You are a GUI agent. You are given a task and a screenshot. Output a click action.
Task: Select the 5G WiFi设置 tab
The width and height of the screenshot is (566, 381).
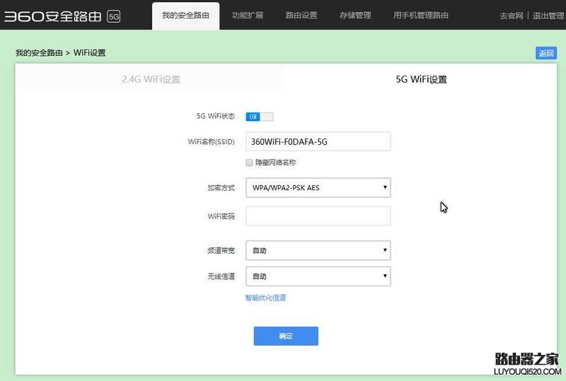point(421,79)
